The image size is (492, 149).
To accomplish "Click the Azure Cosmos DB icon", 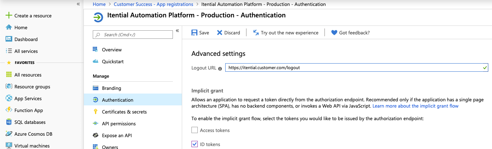I will (9, 134).
